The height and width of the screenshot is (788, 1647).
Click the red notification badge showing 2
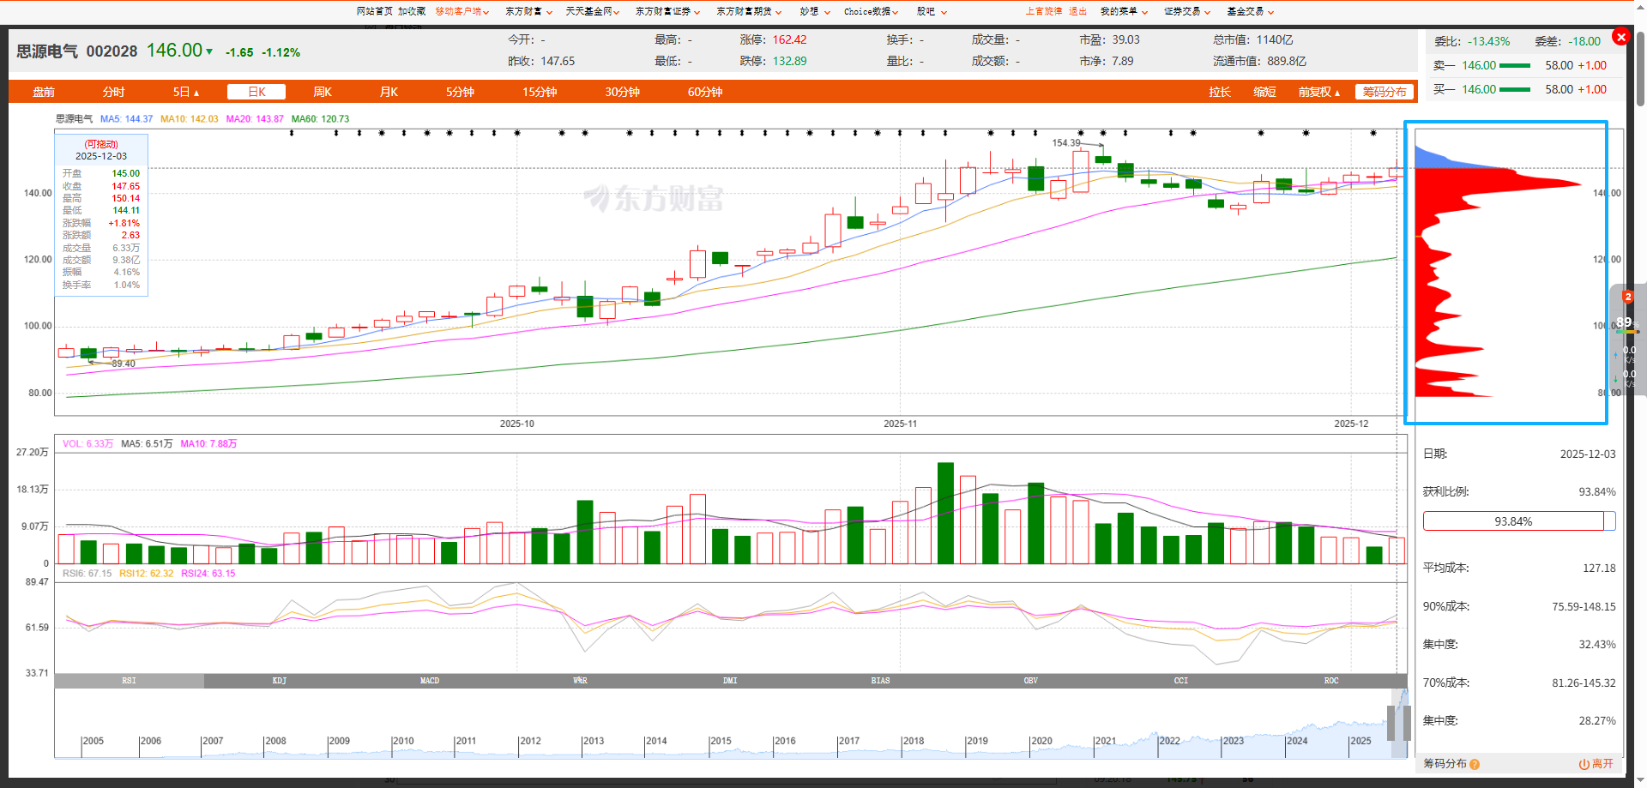(1628, 297)
